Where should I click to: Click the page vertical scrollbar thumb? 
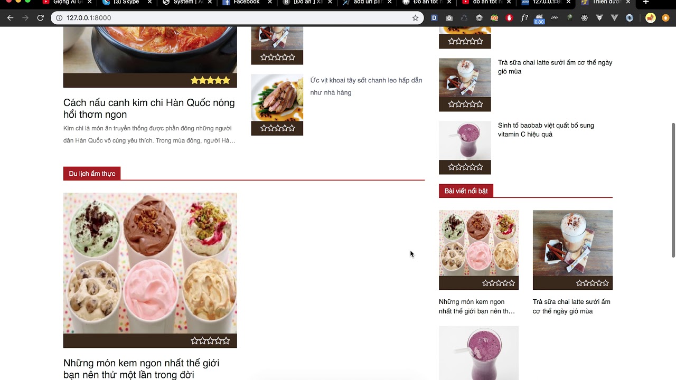tap(673, 190)
